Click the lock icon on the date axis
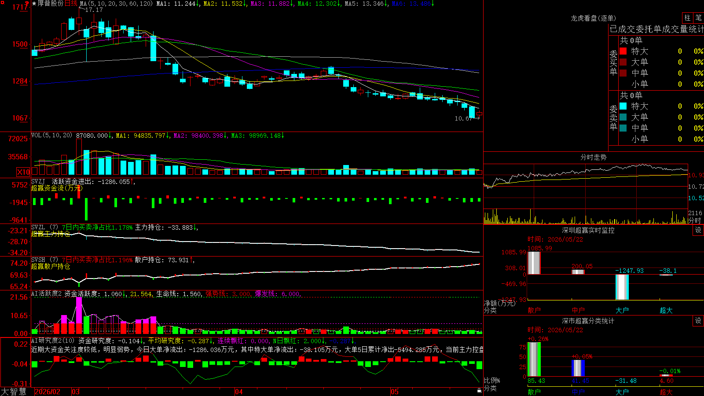The height and width of the screenshot is (396, 704). [x=479, y=391]
